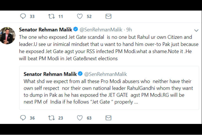Like the upper tweet with 52 likes

coord(80,16)
